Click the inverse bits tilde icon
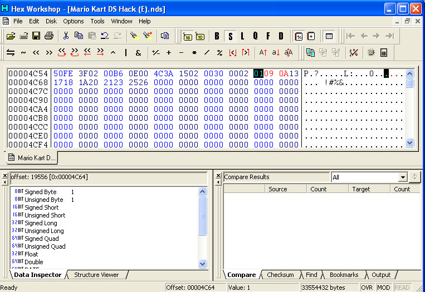 (x=23, y=52)
